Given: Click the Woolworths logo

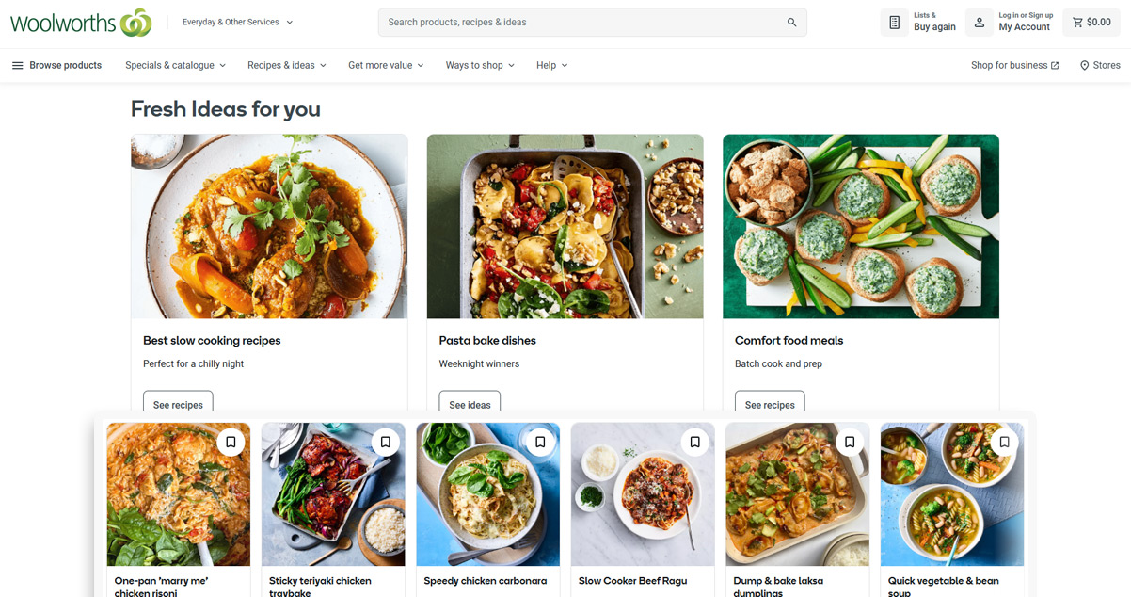Looking at the screenshot, I should [x=80, y=22].
